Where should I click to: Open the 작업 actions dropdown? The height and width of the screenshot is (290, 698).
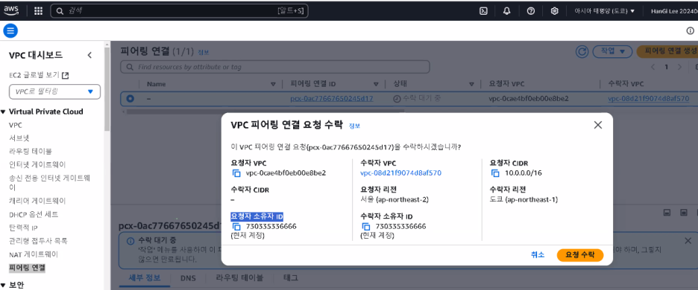pos(612,51)
